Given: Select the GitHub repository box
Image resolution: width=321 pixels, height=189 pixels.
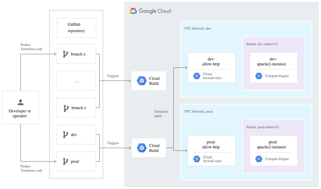Looking at the screenshot, I should (x=76, y=28).
